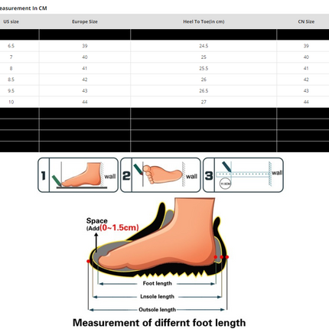Click Europe Size value 44
The height and width of the screenshot is (329, 329).
[x=85, y=102]
